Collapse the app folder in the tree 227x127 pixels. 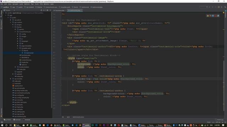pyautogui.click(x=6, y=15)
